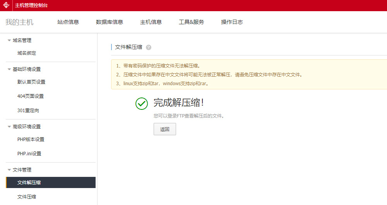Go to 我的主机 home link

19,22
